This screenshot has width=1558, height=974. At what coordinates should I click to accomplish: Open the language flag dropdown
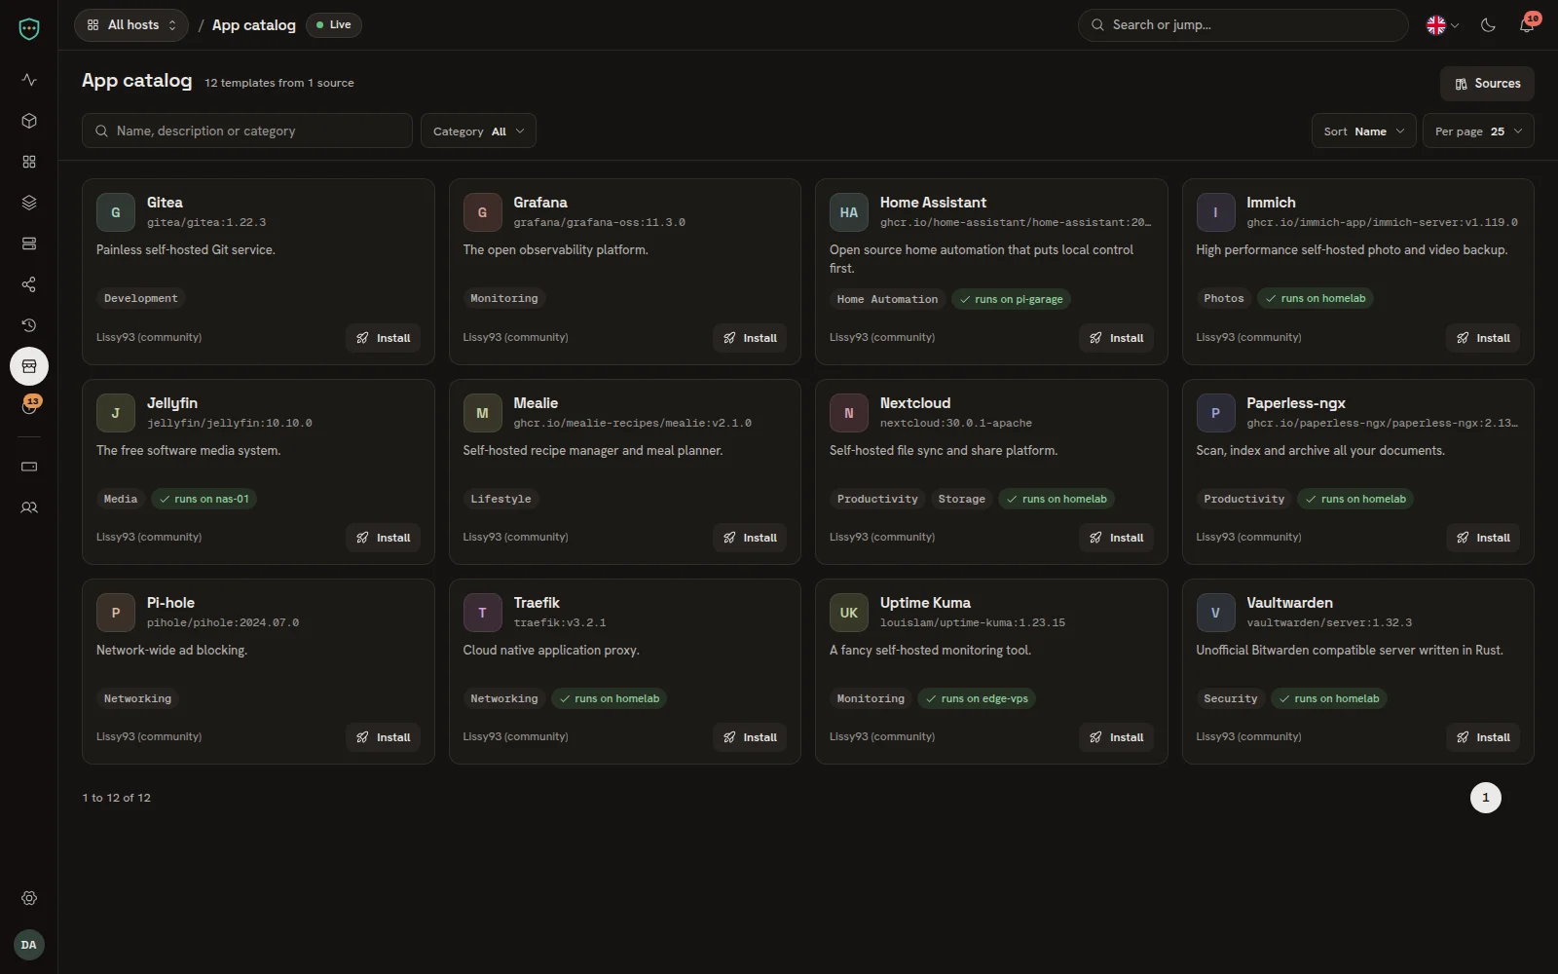click(x=1442, y=25)
